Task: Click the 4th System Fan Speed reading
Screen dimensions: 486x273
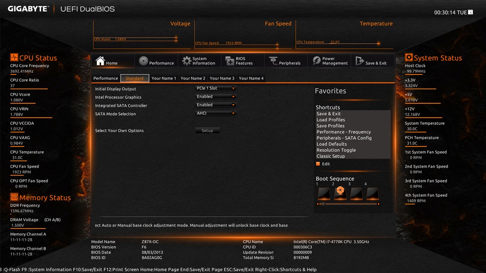Action: [416, 201]
